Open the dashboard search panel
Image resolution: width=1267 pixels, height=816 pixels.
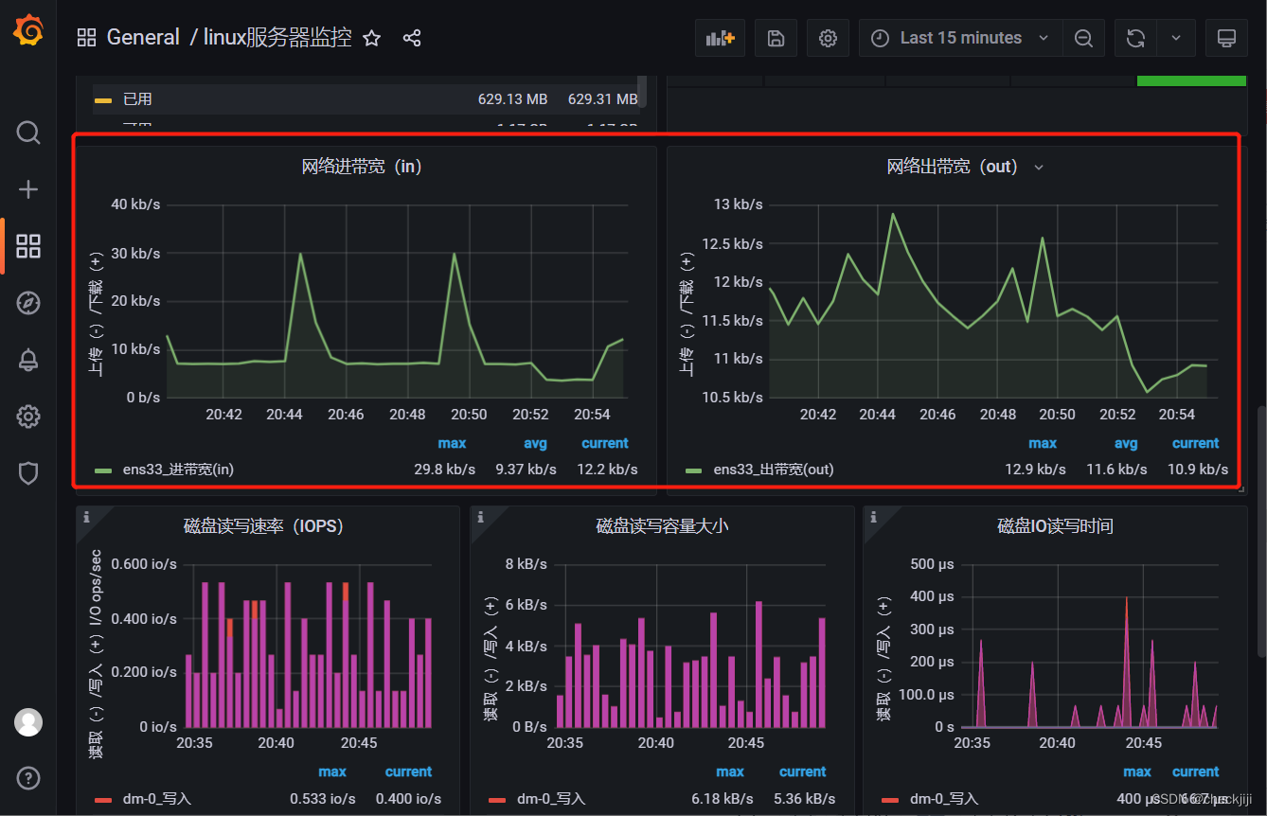pyautogui.click(x=27, y=133)
